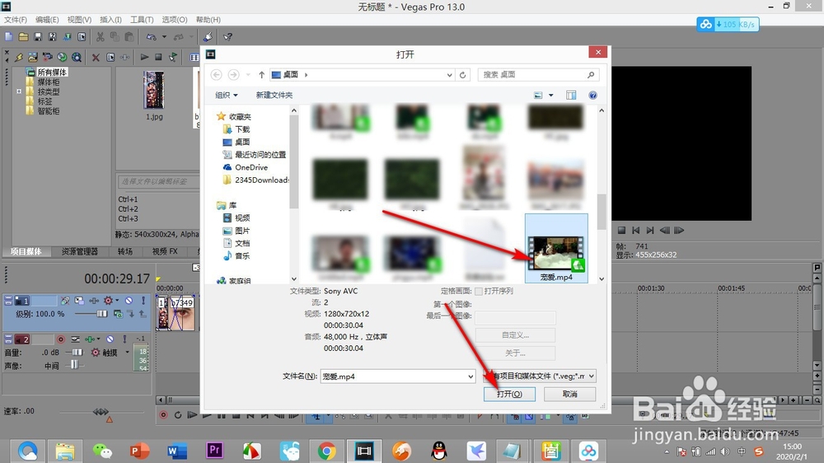824x463 pixels.
Task: Select 下载 in dialog favorites
Action: pyautogui.click(x=242, y=129)
